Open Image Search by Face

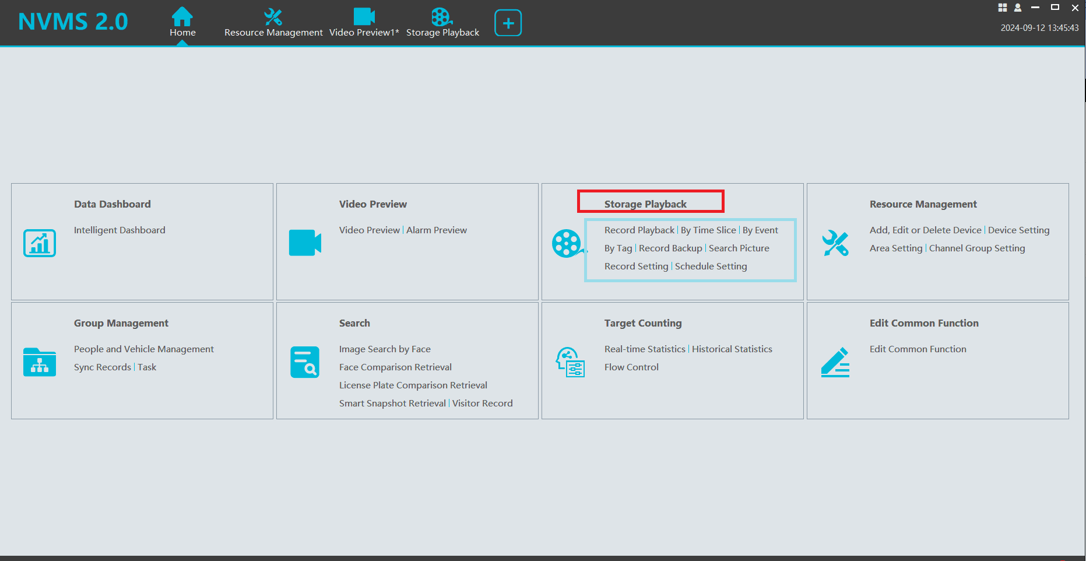(385, 349)
